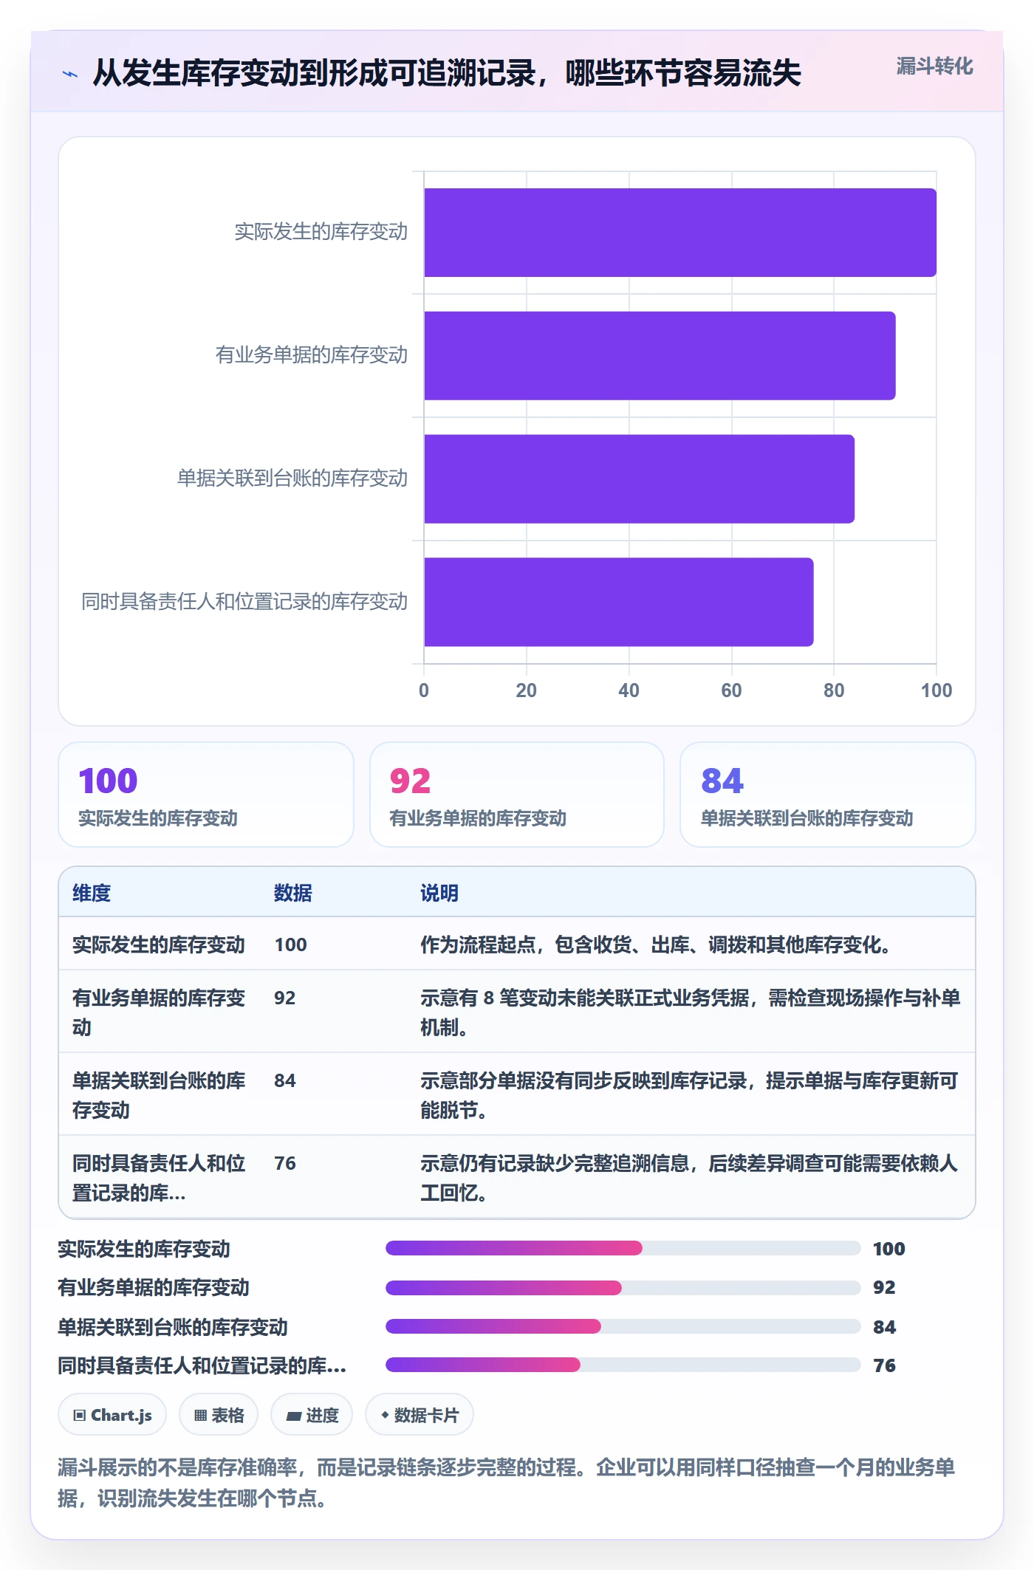Screen dimensions: 1034x1570
Task: Click the 说明 column header
Action: point(439,893)
